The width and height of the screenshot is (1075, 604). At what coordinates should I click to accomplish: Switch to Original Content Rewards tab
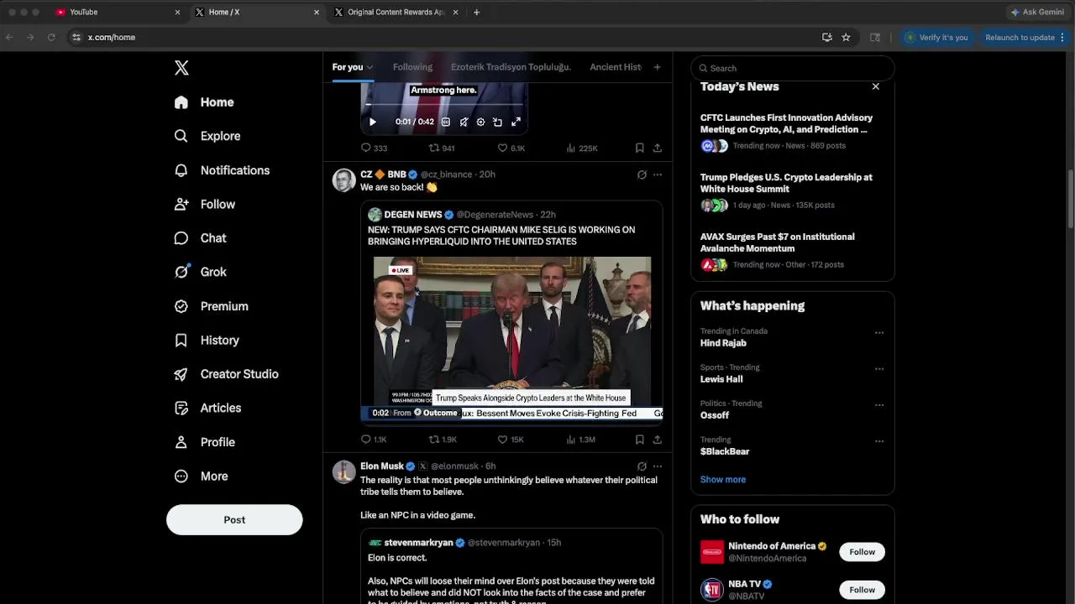pyautogui.click(x=396, y=12)
